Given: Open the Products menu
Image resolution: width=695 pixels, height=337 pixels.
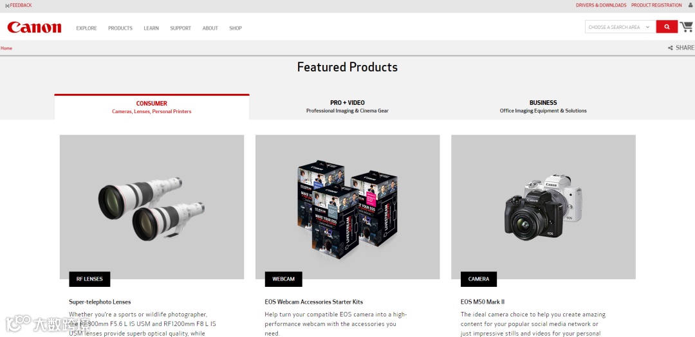Looking at the screenshot, I should 120,28.
